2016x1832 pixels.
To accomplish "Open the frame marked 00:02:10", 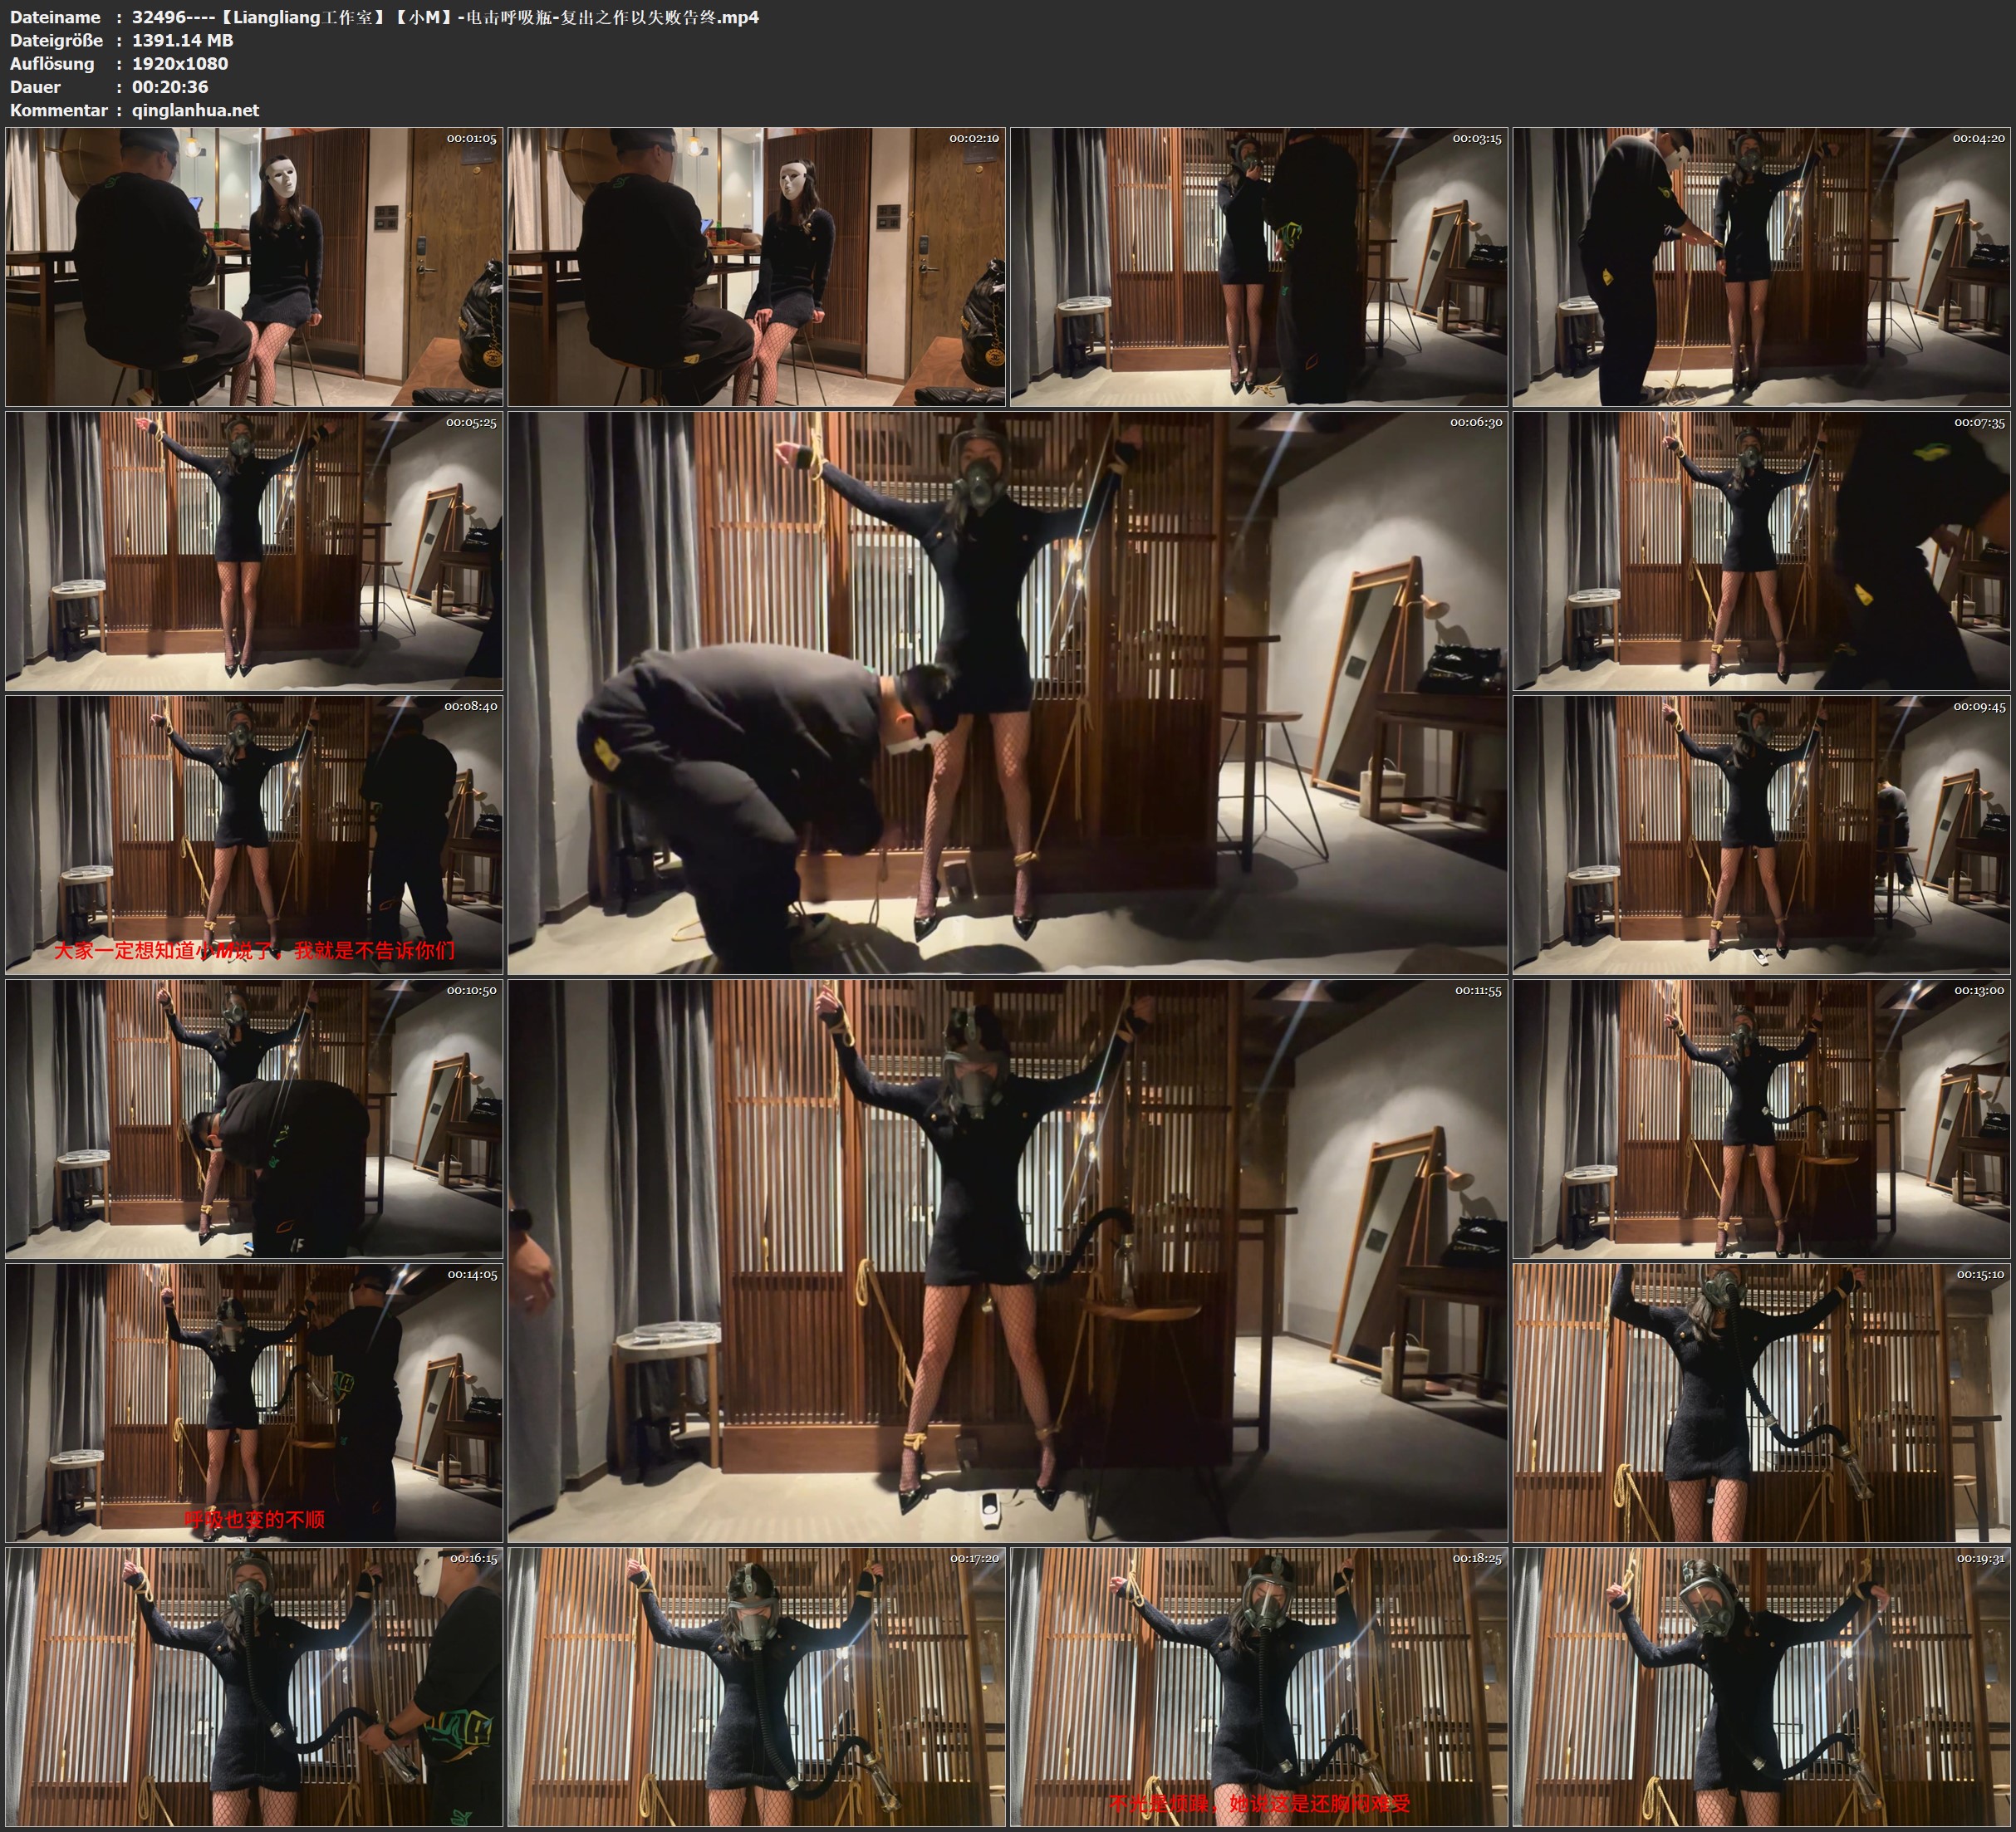I will 756,266.
